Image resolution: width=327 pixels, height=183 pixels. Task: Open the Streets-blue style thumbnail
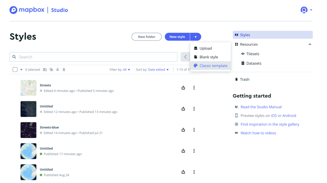pos(28,130)
